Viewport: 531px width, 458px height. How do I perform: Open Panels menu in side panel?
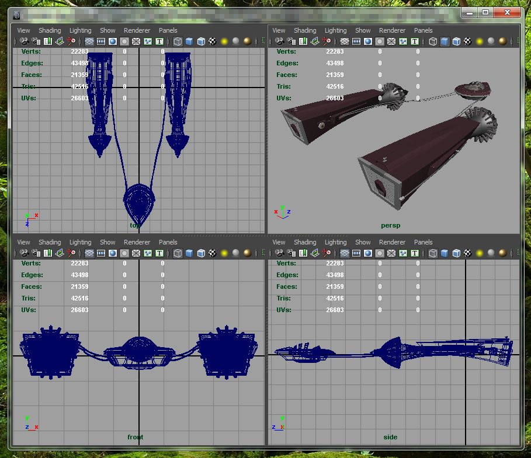click(x=424, y=242)
